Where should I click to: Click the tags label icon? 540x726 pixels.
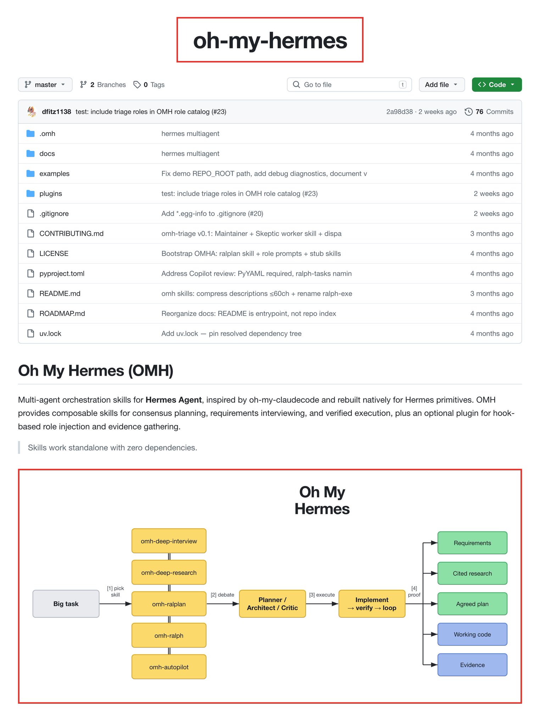[x=137, y=85]
